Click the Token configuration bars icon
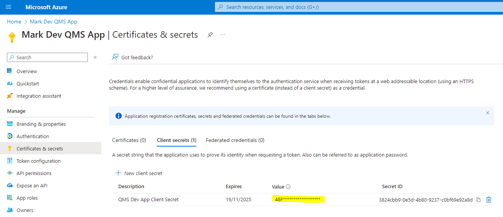Viewport: 503px width, 217px height. (10, 161)
